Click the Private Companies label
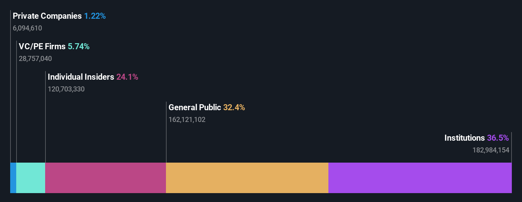 [47, 16]
